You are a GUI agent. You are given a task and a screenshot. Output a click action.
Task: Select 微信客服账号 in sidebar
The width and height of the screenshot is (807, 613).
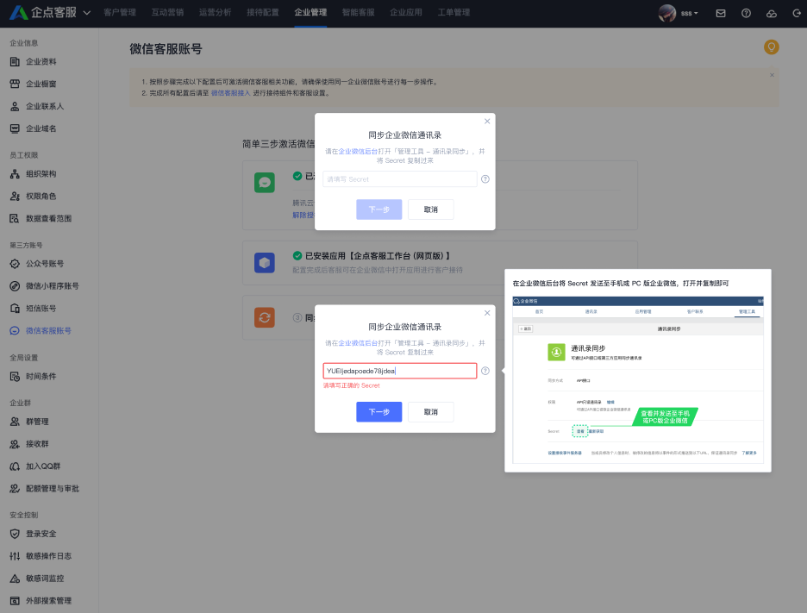(48, 331)
